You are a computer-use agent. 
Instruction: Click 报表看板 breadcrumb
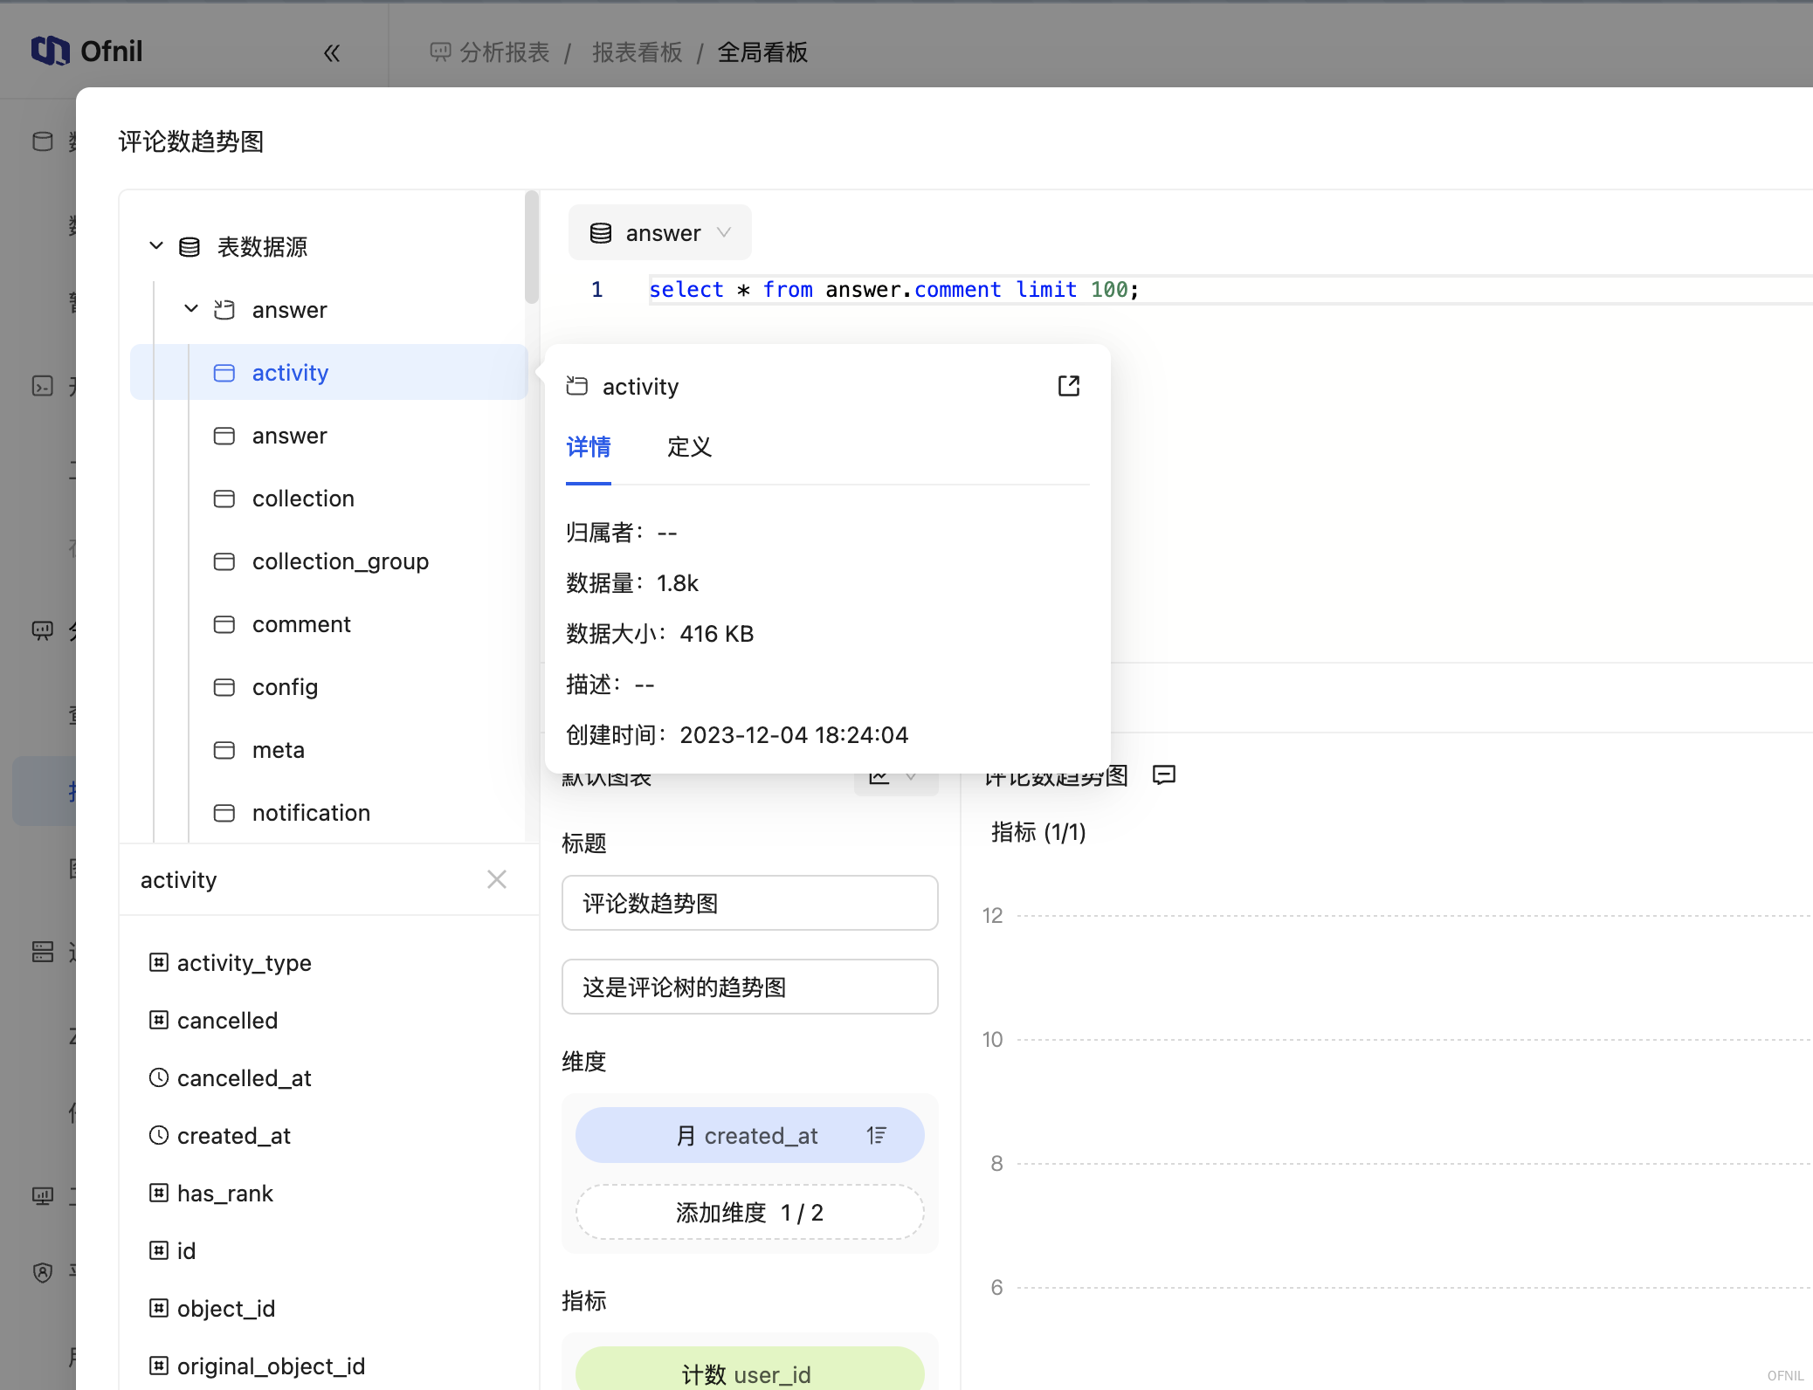637,52
